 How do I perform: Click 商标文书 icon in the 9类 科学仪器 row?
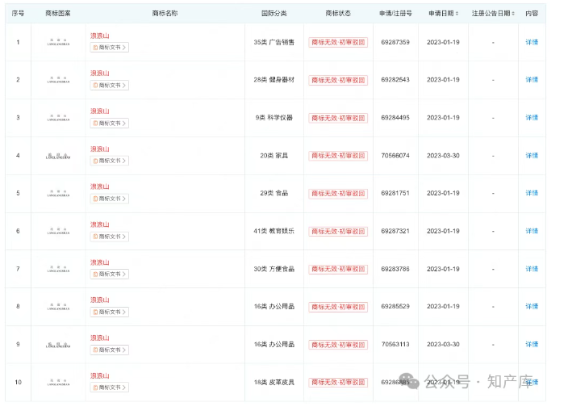[95, 124]
